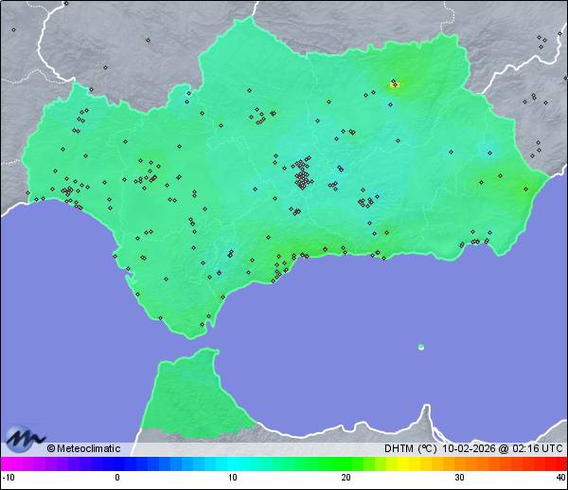This screenshot has height=490, width=568.
Task: Click the red end of the color scale
Action: click(x=559, y=464)
